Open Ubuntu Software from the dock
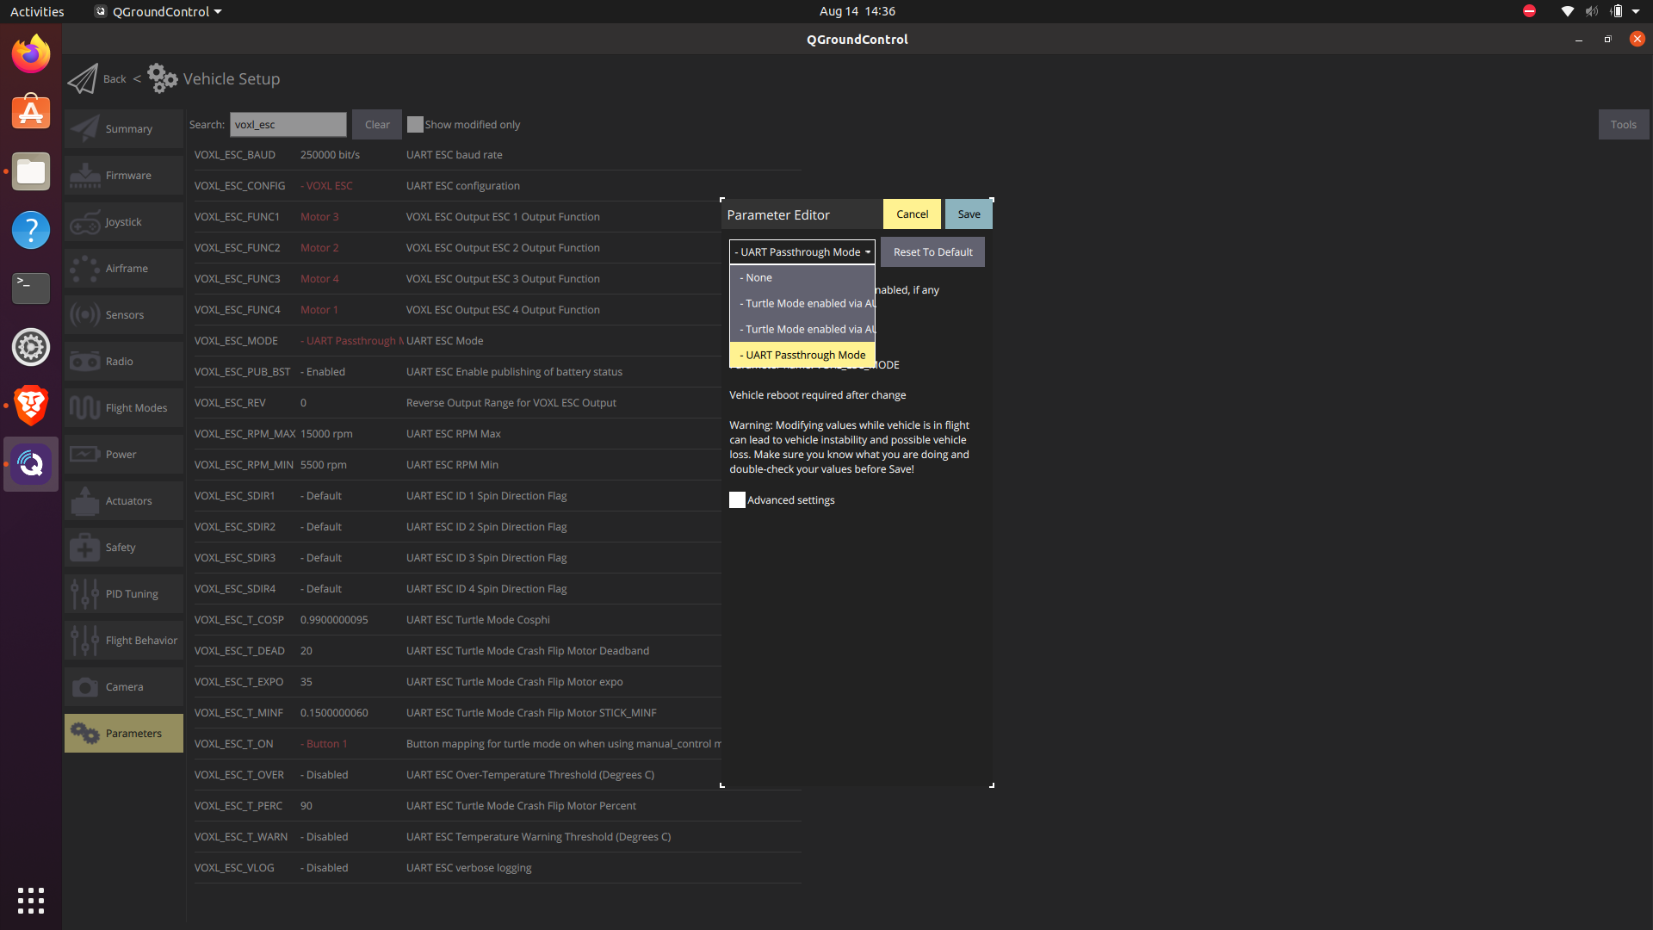This screenshot has width=1653, height=930. (x=31, y=112)
